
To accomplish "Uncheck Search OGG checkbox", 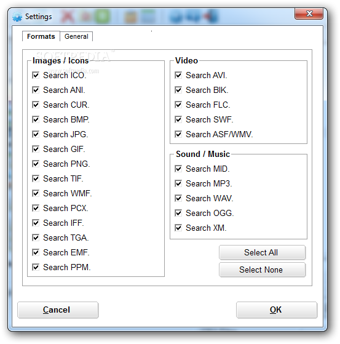I will 178,214.
